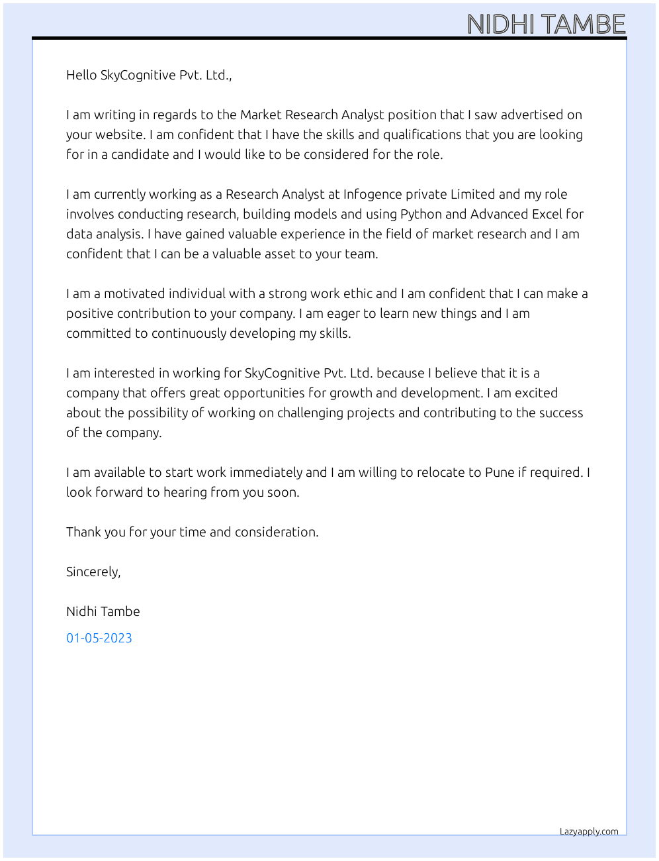
Task: Click black horizontal rule under header
Action: (329, 38)
